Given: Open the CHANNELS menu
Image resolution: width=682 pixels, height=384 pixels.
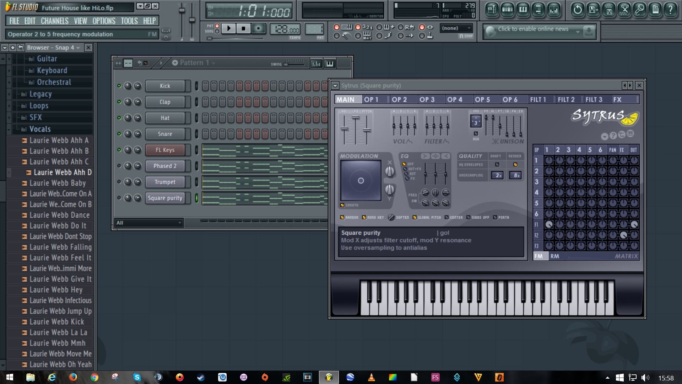Looking at the screenshot, I should (54, 21).
